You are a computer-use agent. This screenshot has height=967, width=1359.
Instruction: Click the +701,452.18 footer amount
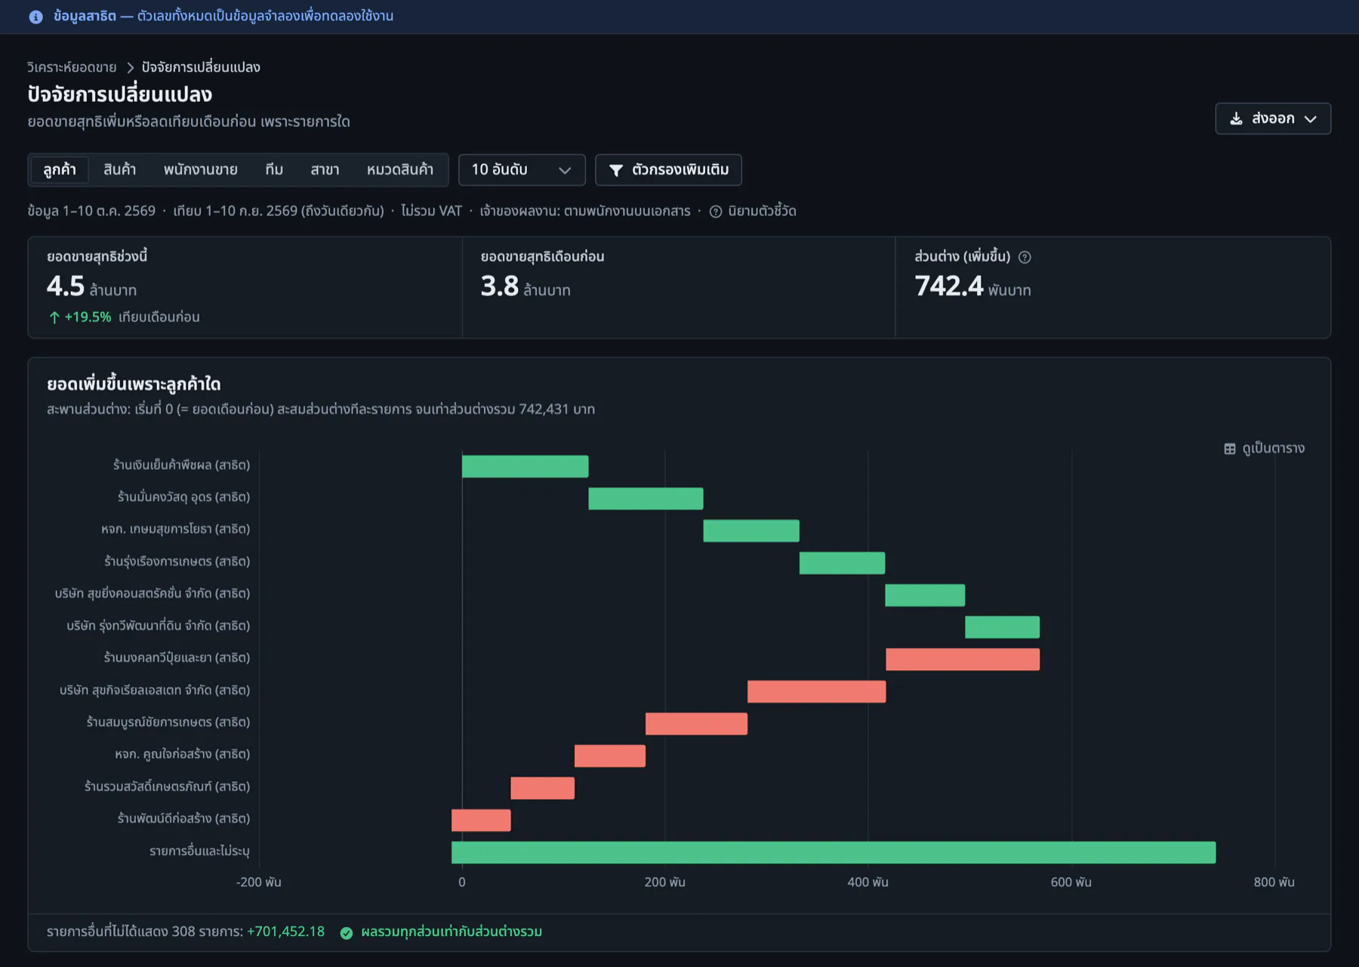[285, 932]
